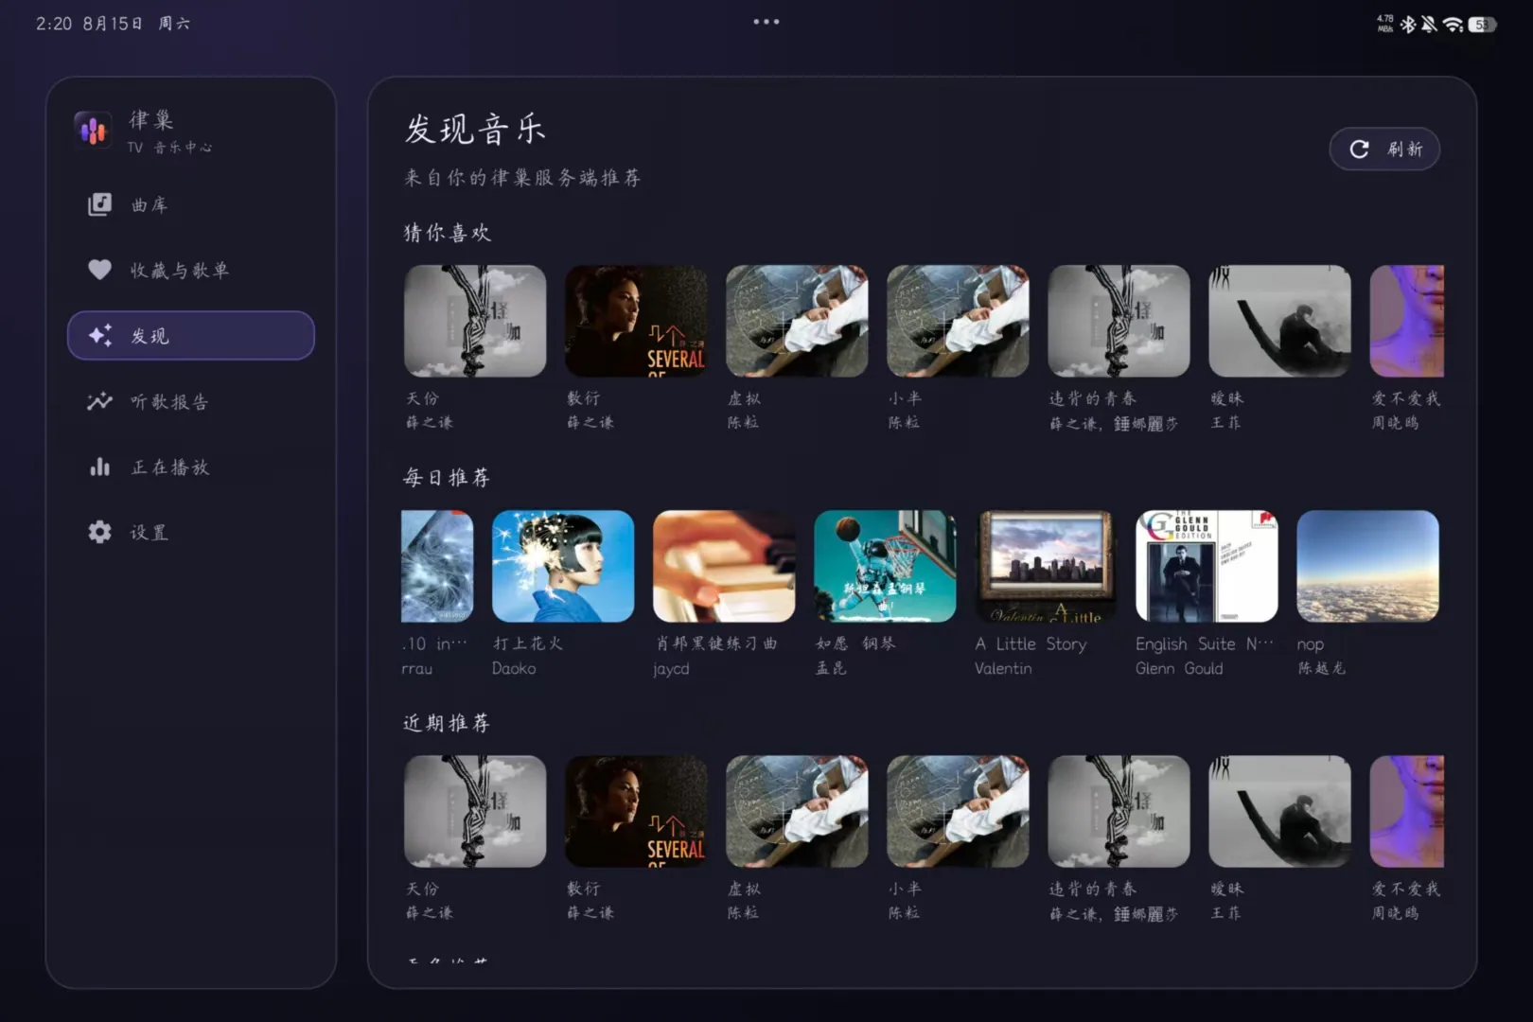Select the 发现 sidebar tab

pyautogui.click(x=191, y=336)
